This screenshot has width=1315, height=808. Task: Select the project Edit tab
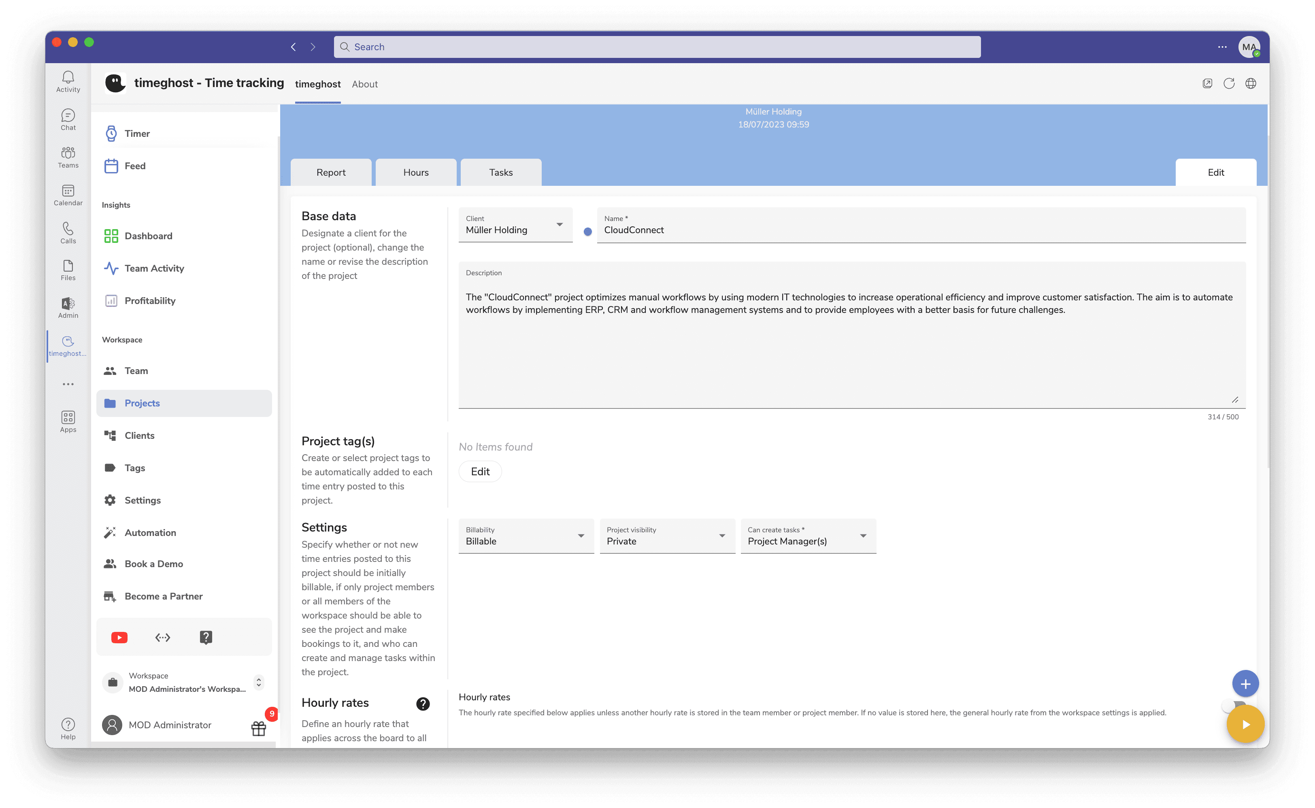coord(1216,172)
